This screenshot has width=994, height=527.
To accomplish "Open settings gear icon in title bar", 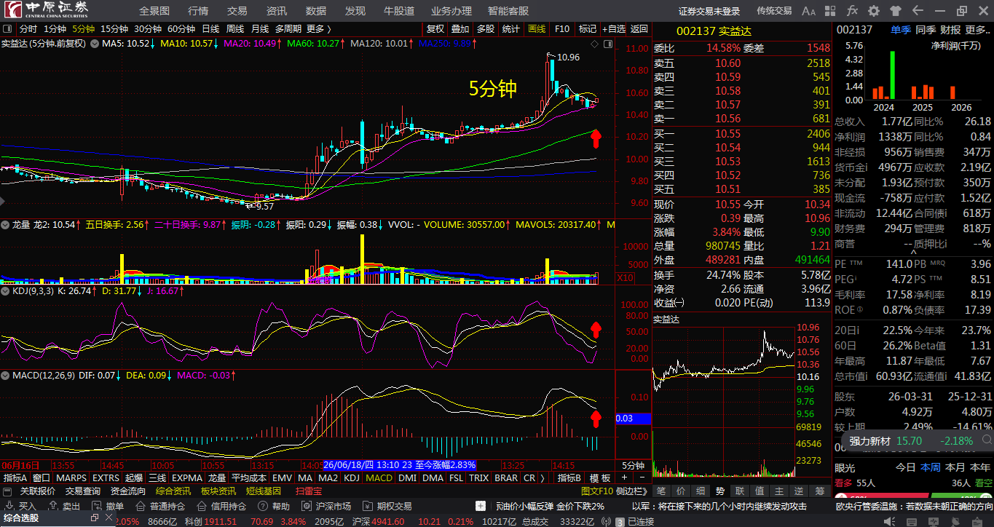I will [x=874, y=11].
